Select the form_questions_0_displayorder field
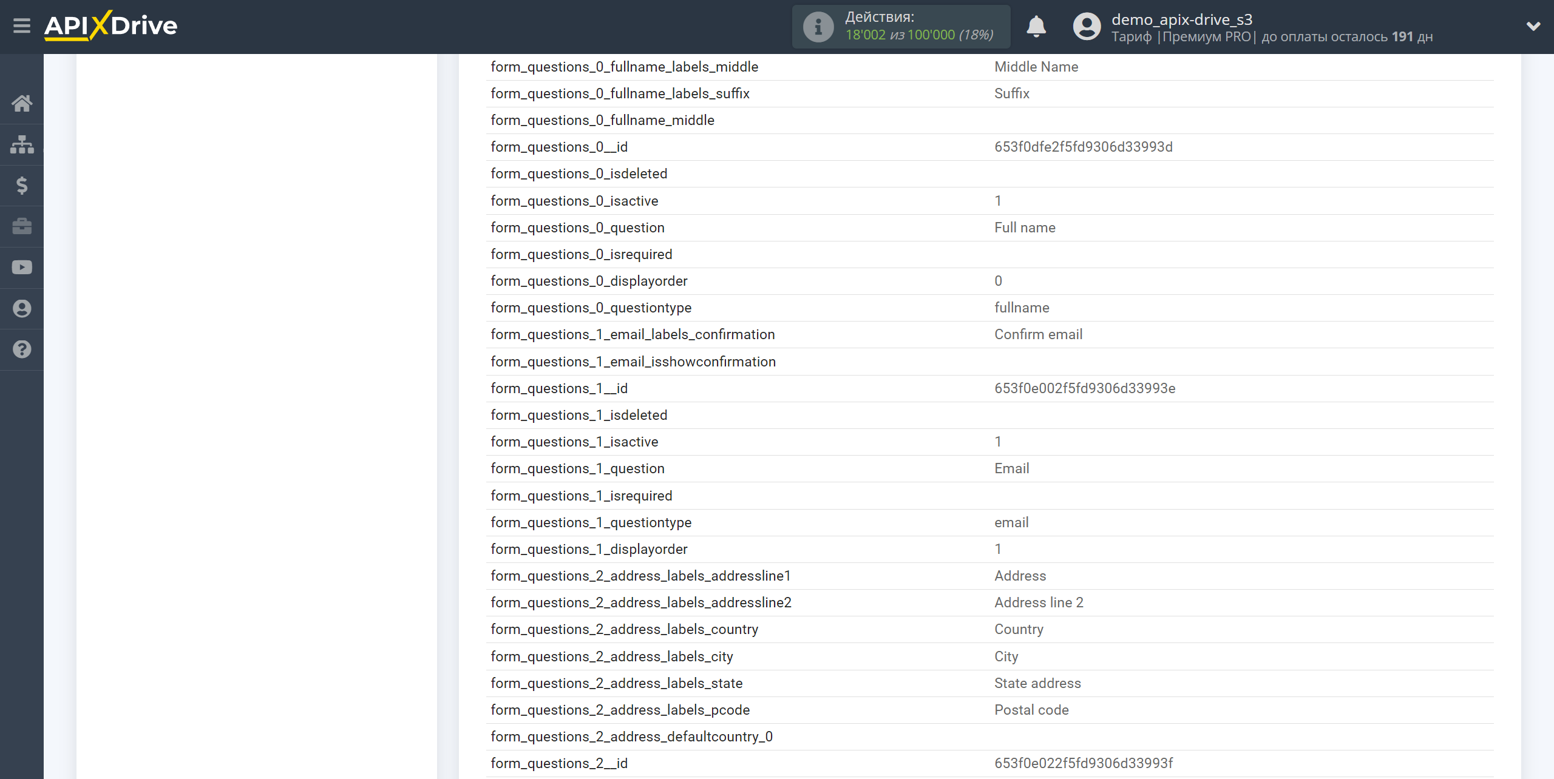Screen dimensions: 1554x779 [x=589, y=281]
